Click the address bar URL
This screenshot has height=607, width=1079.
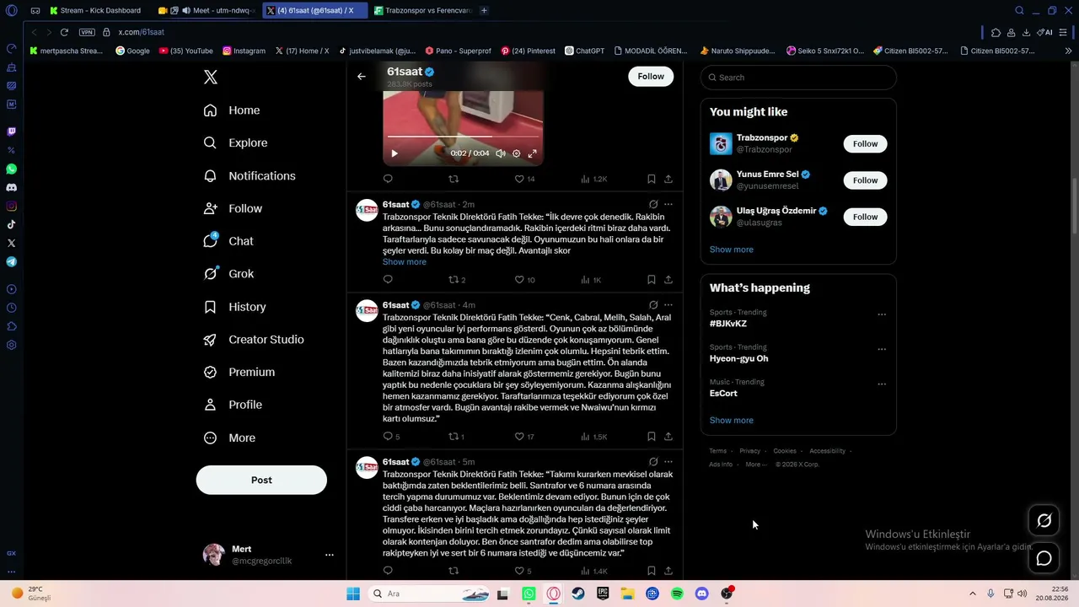pyautogui.click(x=142, y=32)
